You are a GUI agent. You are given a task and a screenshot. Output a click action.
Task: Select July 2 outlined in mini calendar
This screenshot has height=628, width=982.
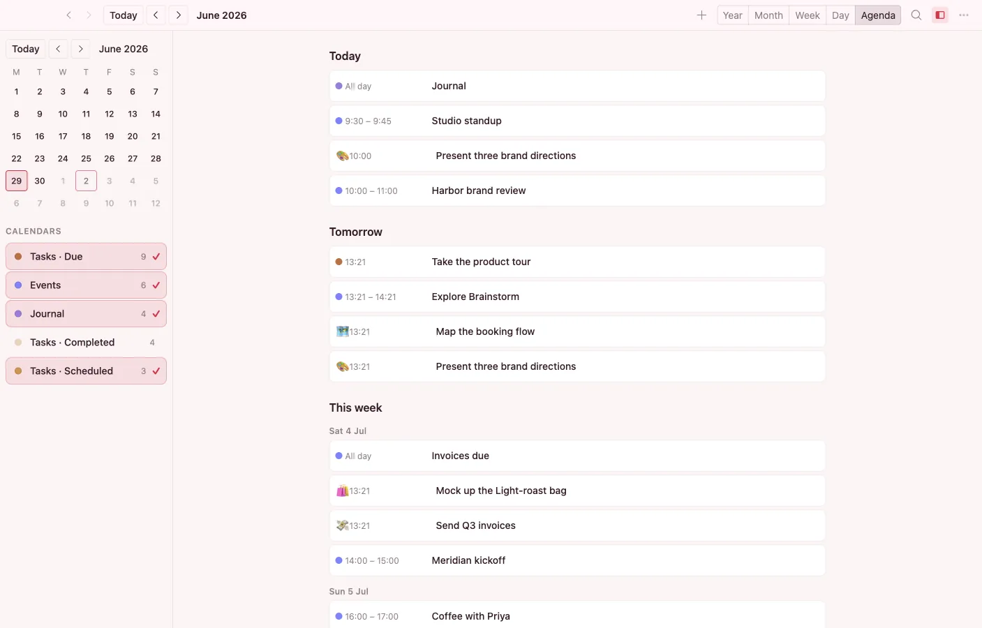pyautogui.click(x=86, y=181)
